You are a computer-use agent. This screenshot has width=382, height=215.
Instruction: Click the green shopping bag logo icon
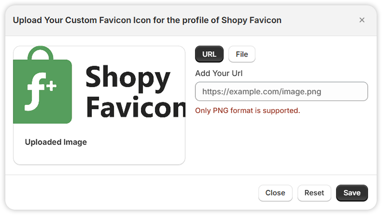(43, 85)
